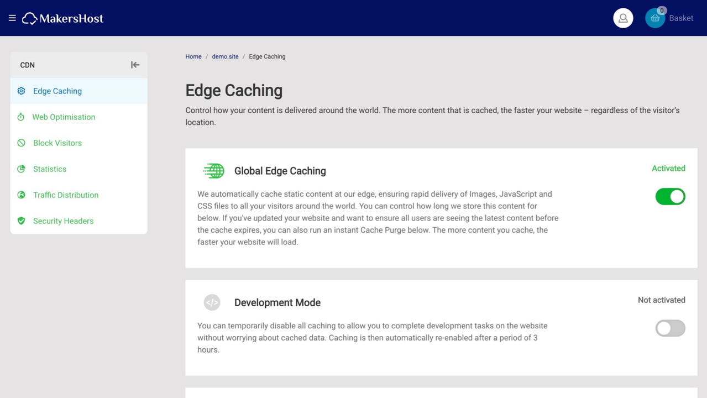Open the hamburger navigation menu

(12, 18)
